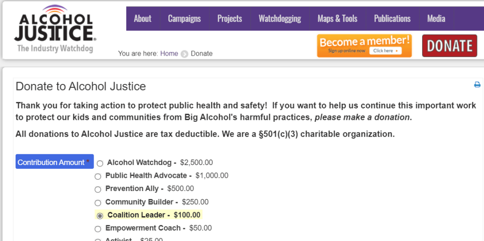The width and height of the screenshot is (484, 241).
Task: Choose Public Health Advocate $1,000 option
Action: click(98, 176)
